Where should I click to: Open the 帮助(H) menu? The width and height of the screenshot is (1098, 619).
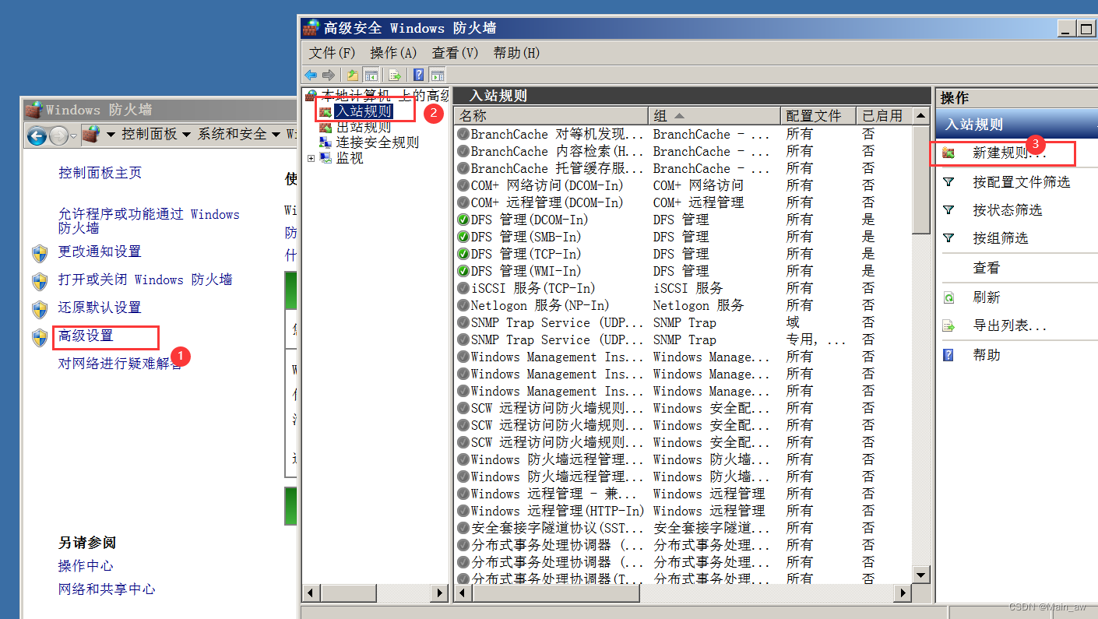click(516, 53)
